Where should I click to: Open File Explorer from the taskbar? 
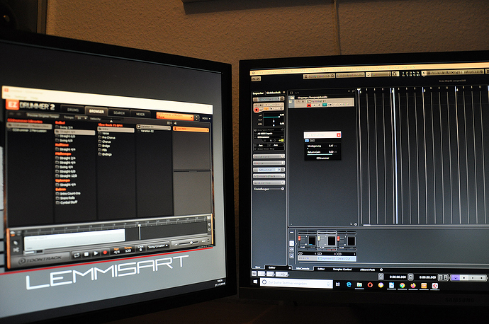tap(359, 285)
